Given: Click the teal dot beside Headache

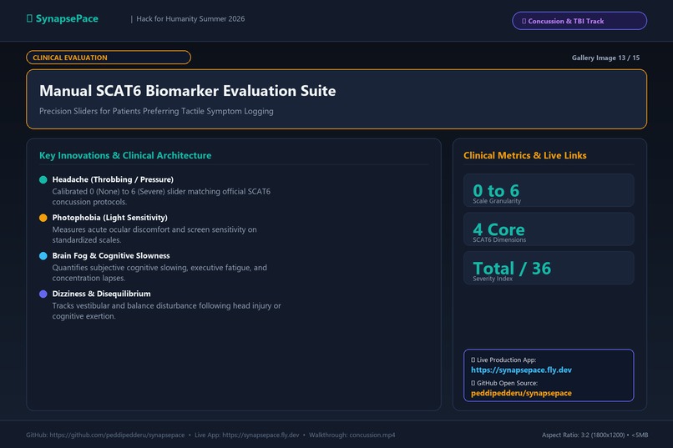Looking at the screenshot, I should (43, 179).
